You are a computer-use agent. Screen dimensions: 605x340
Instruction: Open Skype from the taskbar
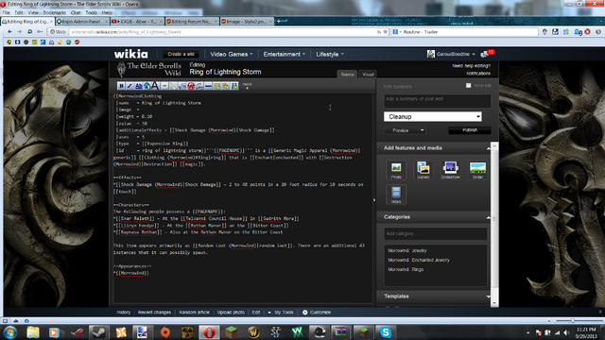386,331
